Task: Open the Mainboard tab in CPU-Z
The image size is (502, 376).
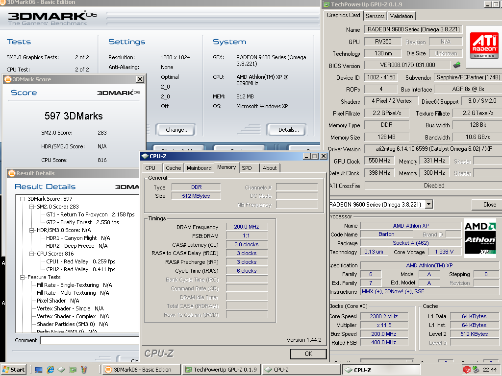Action: [x=199, y=168]
